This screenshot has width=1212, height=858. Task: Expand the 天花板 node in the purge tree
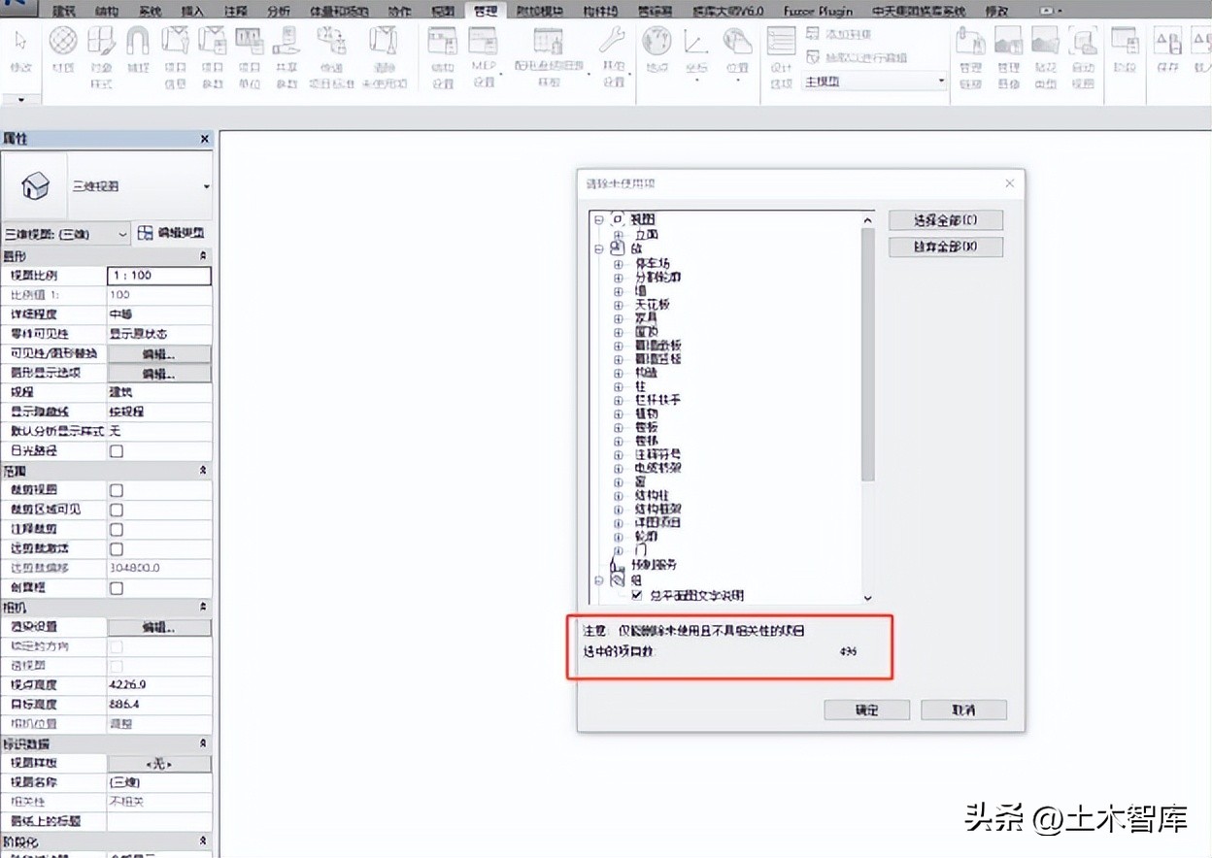pyautogui.click(x=617, y=304)
